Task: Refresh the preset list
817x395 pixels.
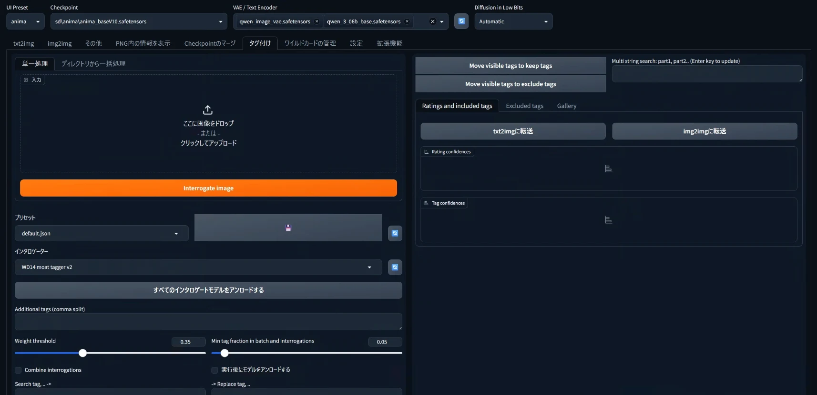Action: click(x=395, y=233)
